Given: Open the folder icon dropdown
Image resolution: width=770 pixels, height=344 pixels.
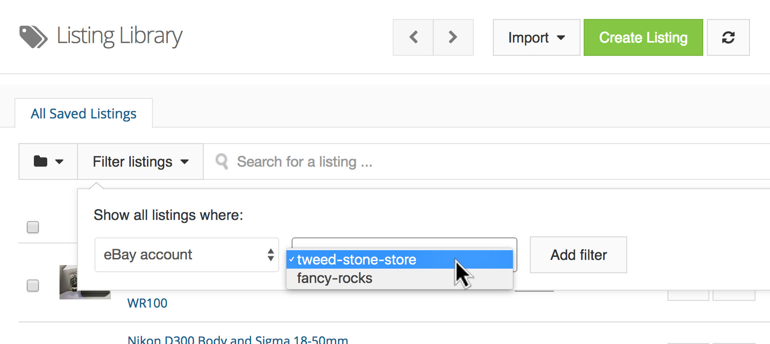Looking at the screenshot, I should point(48,162).
